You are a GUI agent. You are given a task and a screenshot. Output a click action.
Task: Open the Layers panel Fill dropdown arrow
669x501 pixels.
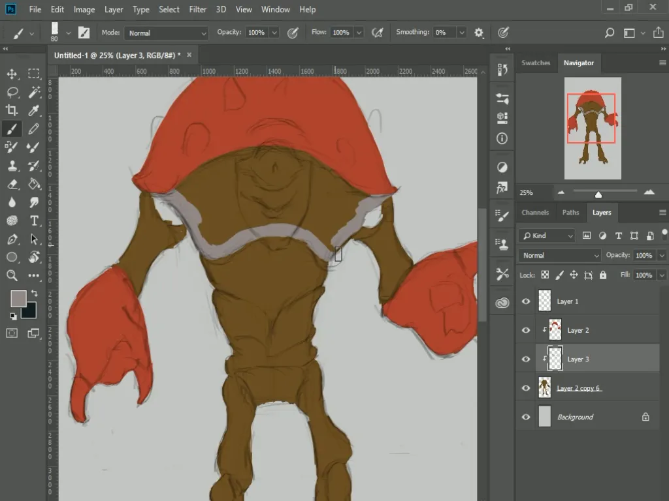662,275
